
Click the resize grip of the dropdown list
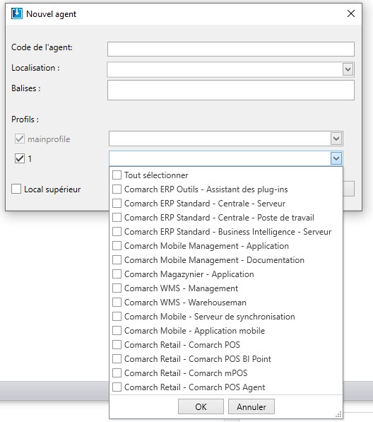click(339, 414)
